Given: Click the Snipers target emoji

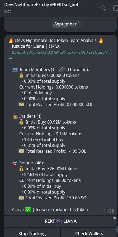Looking at the screenshot, I should pos(15,163).
